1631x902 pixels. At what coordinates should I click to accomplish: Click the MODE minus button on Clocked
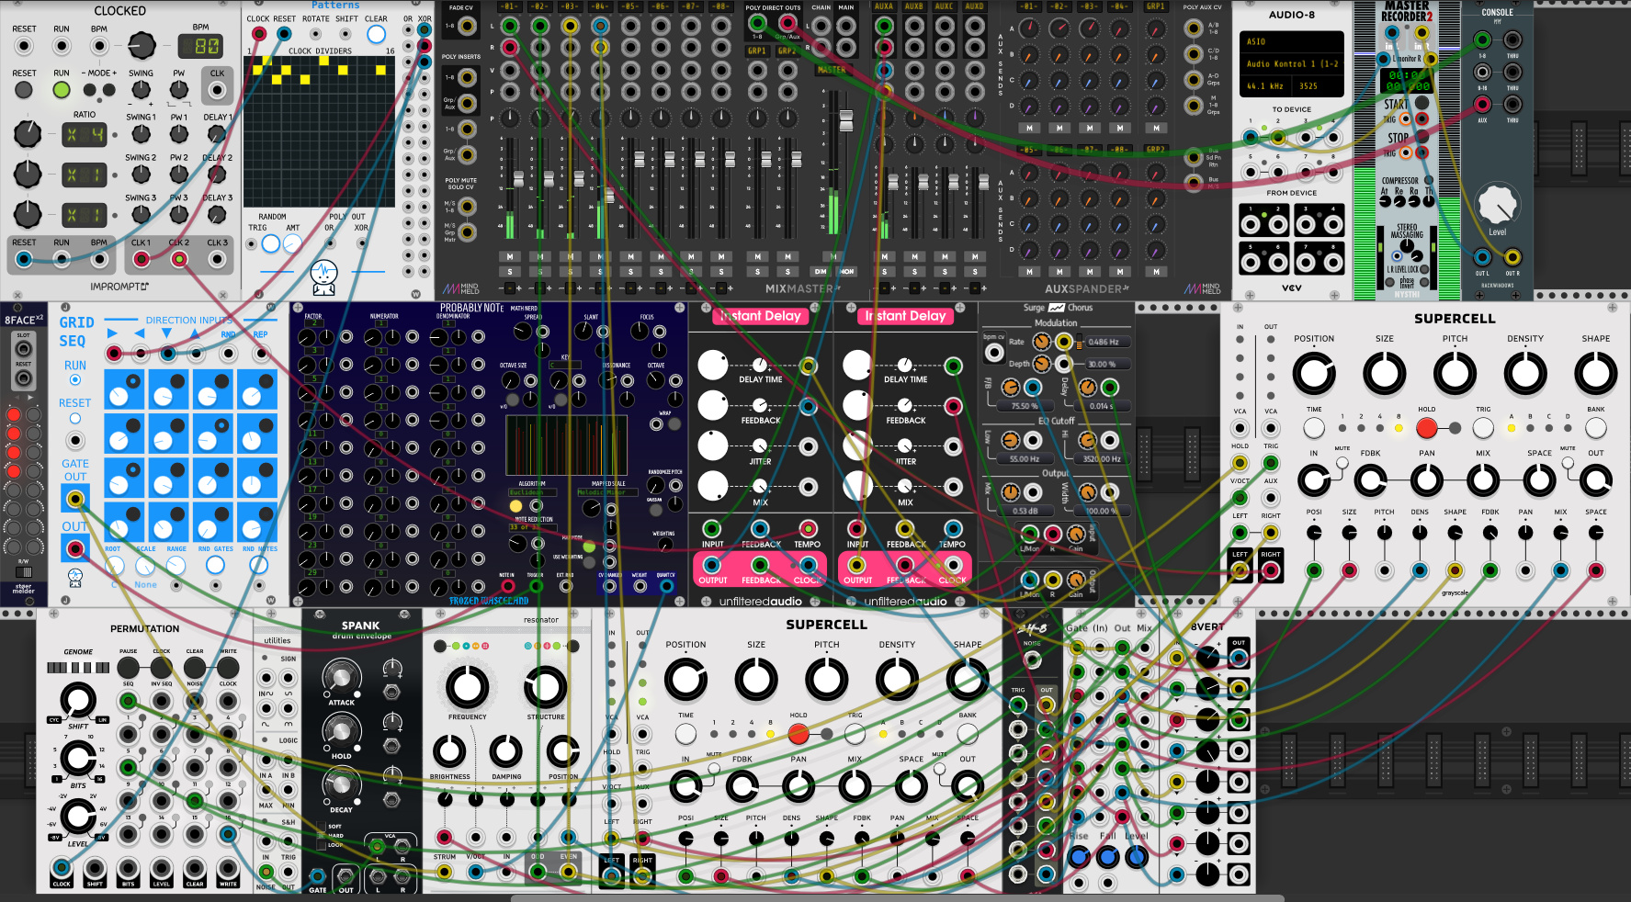(x=90, y=90)
